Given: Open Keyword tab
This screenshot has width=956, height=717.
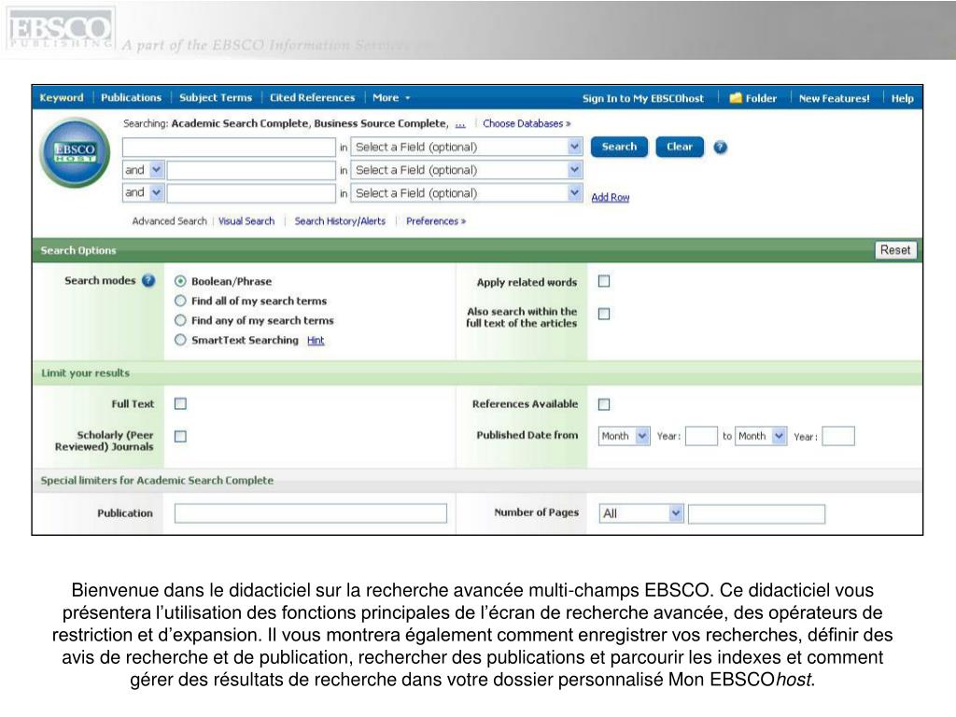Looking at the screenshot, I should [x=61, y=97].
